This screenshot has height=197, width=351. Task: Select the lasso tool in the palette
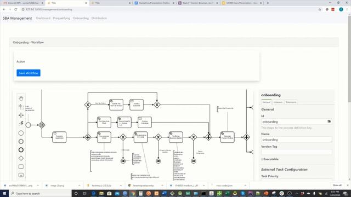click(21, 107)
